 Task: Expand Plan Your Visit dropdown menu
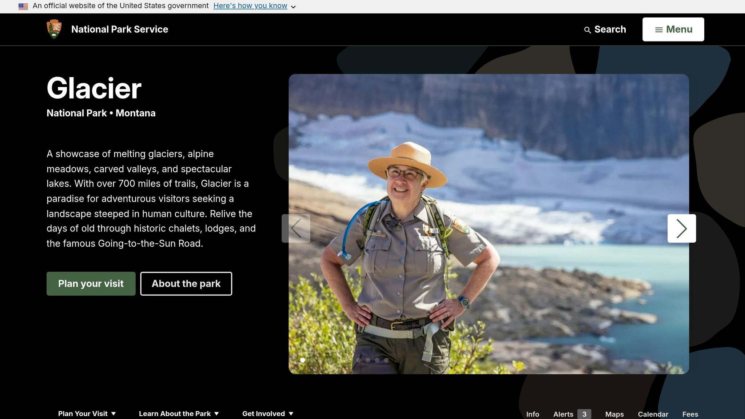point(87,414)
